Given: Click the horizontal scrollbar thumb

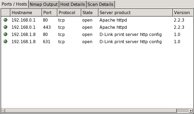Looking at the screenshot, I should 90,111.
